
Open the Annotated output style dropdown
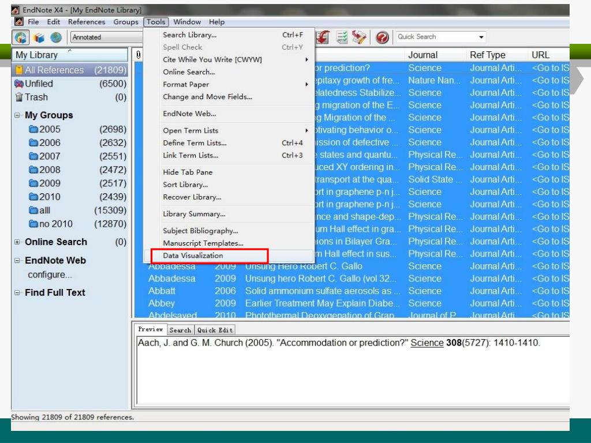coord(107,37)
